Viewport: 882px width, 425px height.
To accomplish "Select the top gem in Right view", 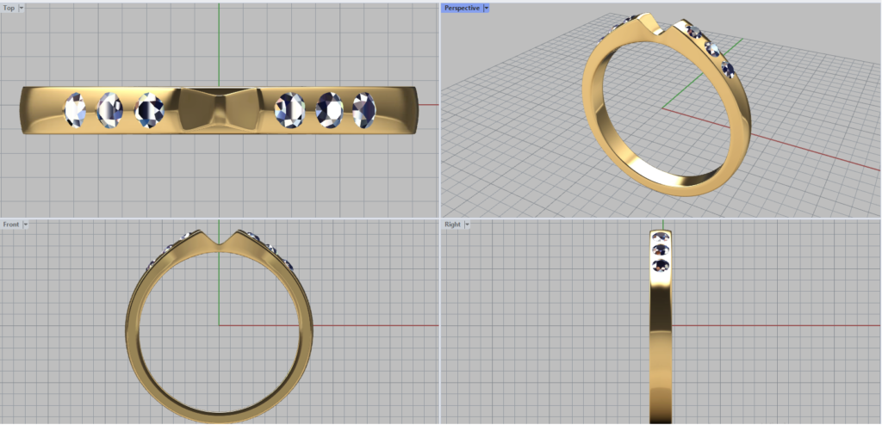I will pyautogui.click(x=661, y=237).
